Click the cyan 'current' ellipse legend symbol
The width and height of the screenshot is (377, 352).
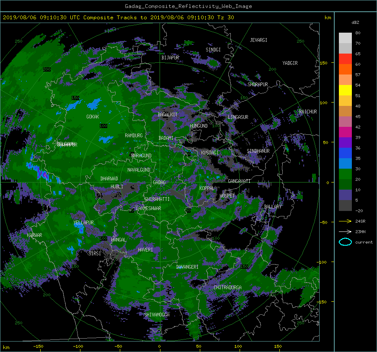point(345,242)
